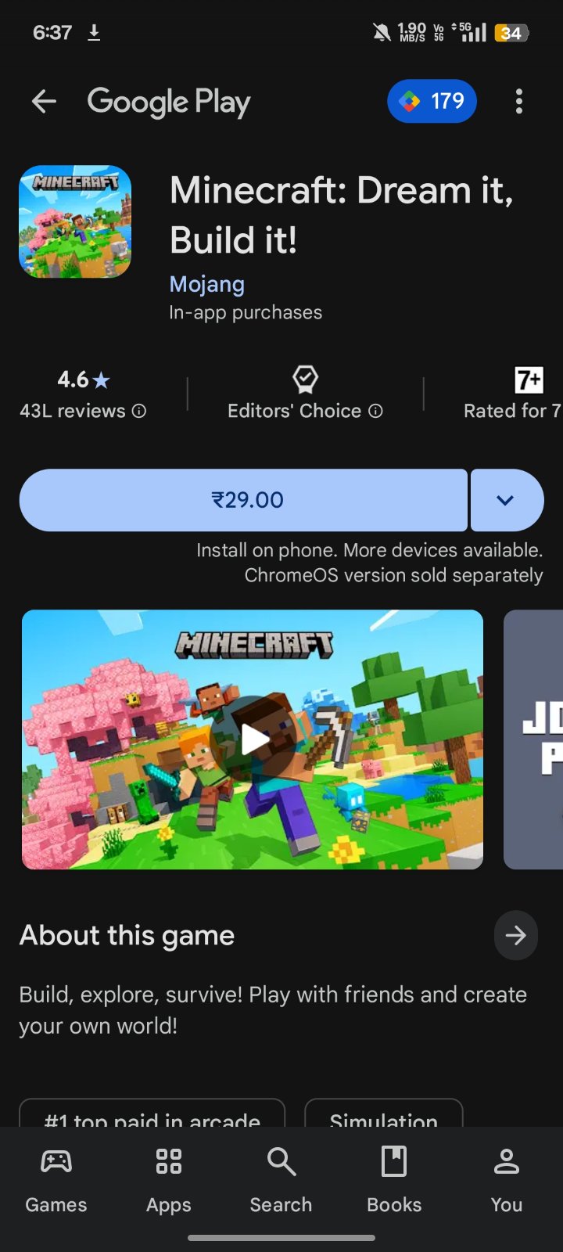Viewport: 563px width, 1252px height.
Task: Tap the second screenshot thumbnail
Action: point(533,739)
